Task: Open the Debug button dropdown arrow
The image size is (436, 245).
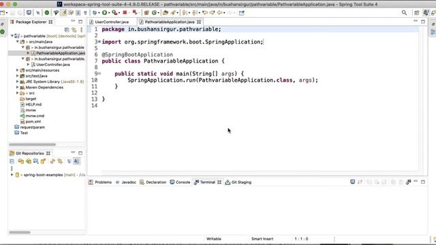Action: [99, 13]
